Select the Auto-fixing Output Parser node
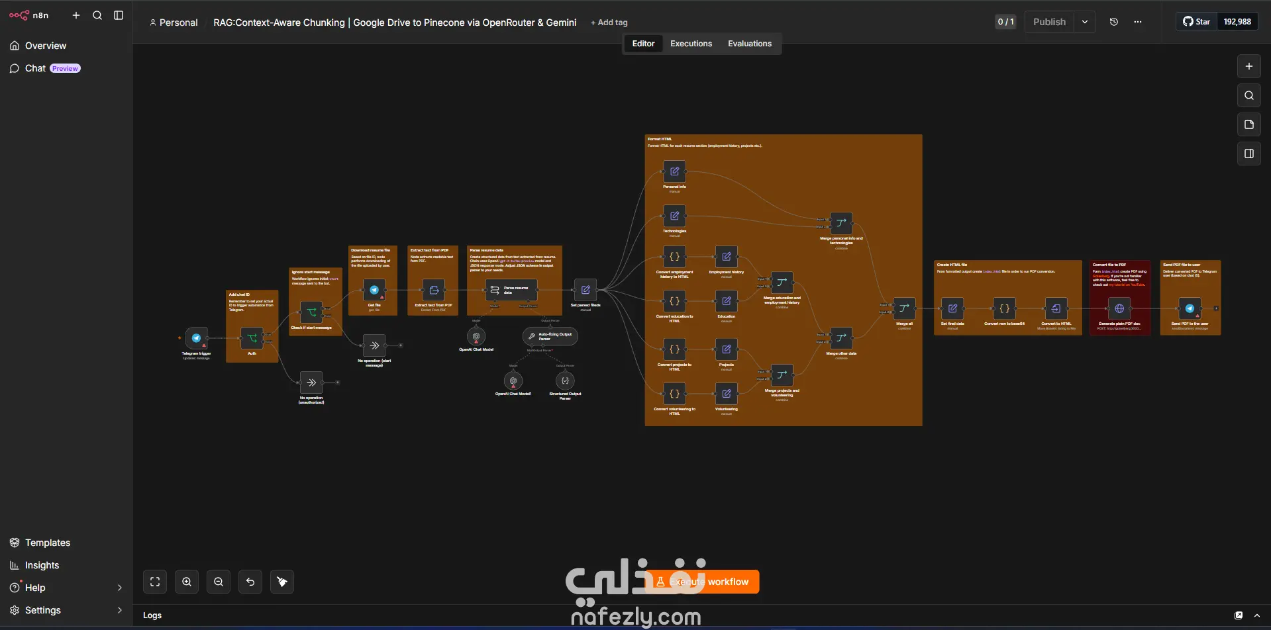1271x630 pixels. 550,336
